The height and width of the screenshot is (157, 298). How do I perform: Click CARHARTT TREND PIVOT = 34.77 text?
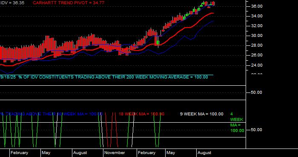point(69,3)
